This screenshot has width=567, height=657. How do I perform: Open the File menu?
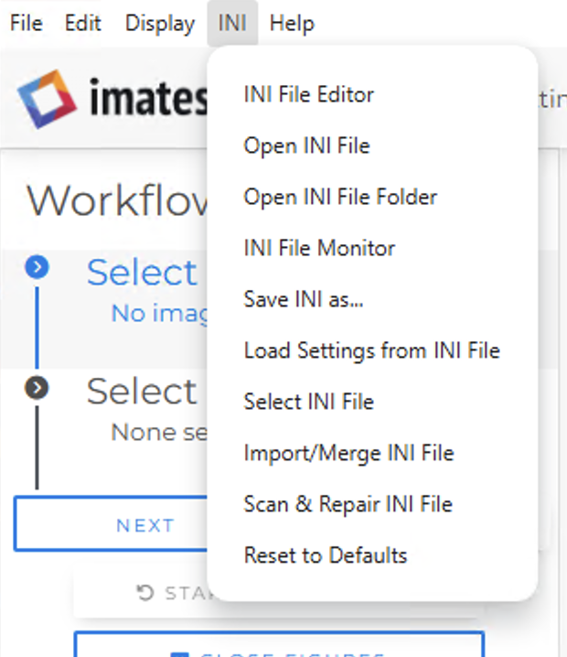click(27, 23)
